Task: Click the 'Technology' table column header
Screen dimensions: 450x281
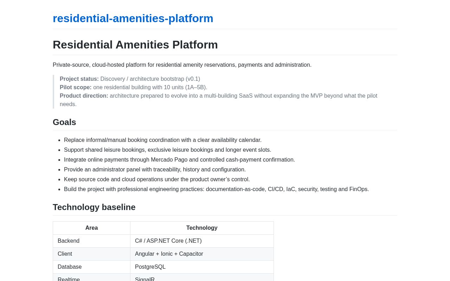Action: pyautogui.click(x=202, y=228)
